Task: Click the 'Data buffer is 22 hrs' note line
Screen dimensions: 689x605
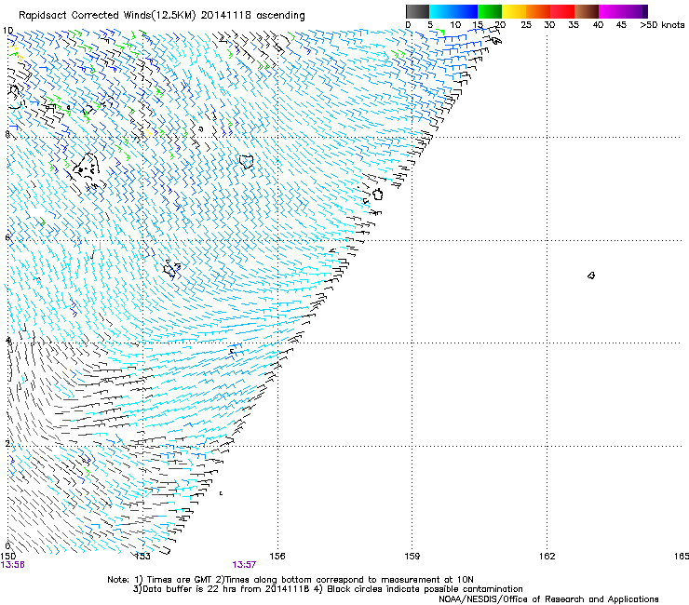Action: pyautogui.click(x=328, y=589)
